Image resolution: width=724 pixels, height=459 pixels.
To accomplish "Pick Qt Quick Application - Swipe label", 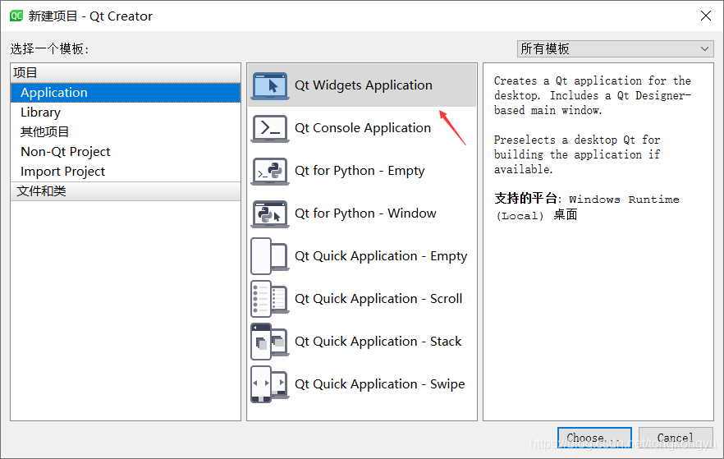I will point(379,384).
